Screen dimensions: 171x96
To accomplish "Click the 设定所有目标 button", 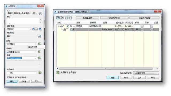I will (144, 18).
